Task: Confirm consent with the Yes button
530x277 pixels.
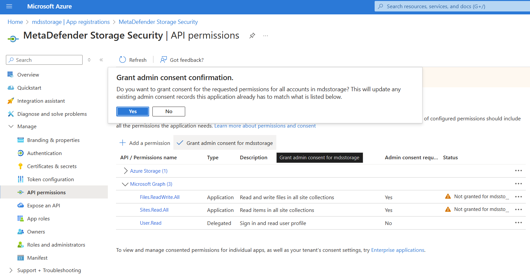Action: [133, 111]
